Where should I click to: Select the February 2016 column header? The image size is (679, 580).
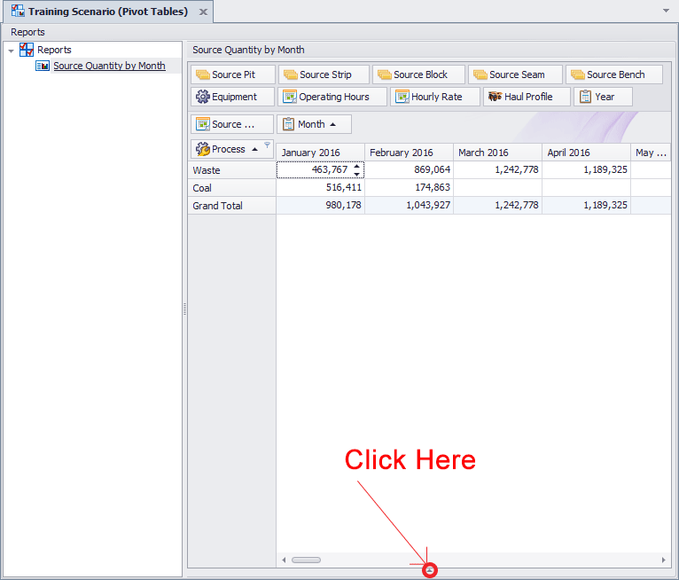(410, 153)
